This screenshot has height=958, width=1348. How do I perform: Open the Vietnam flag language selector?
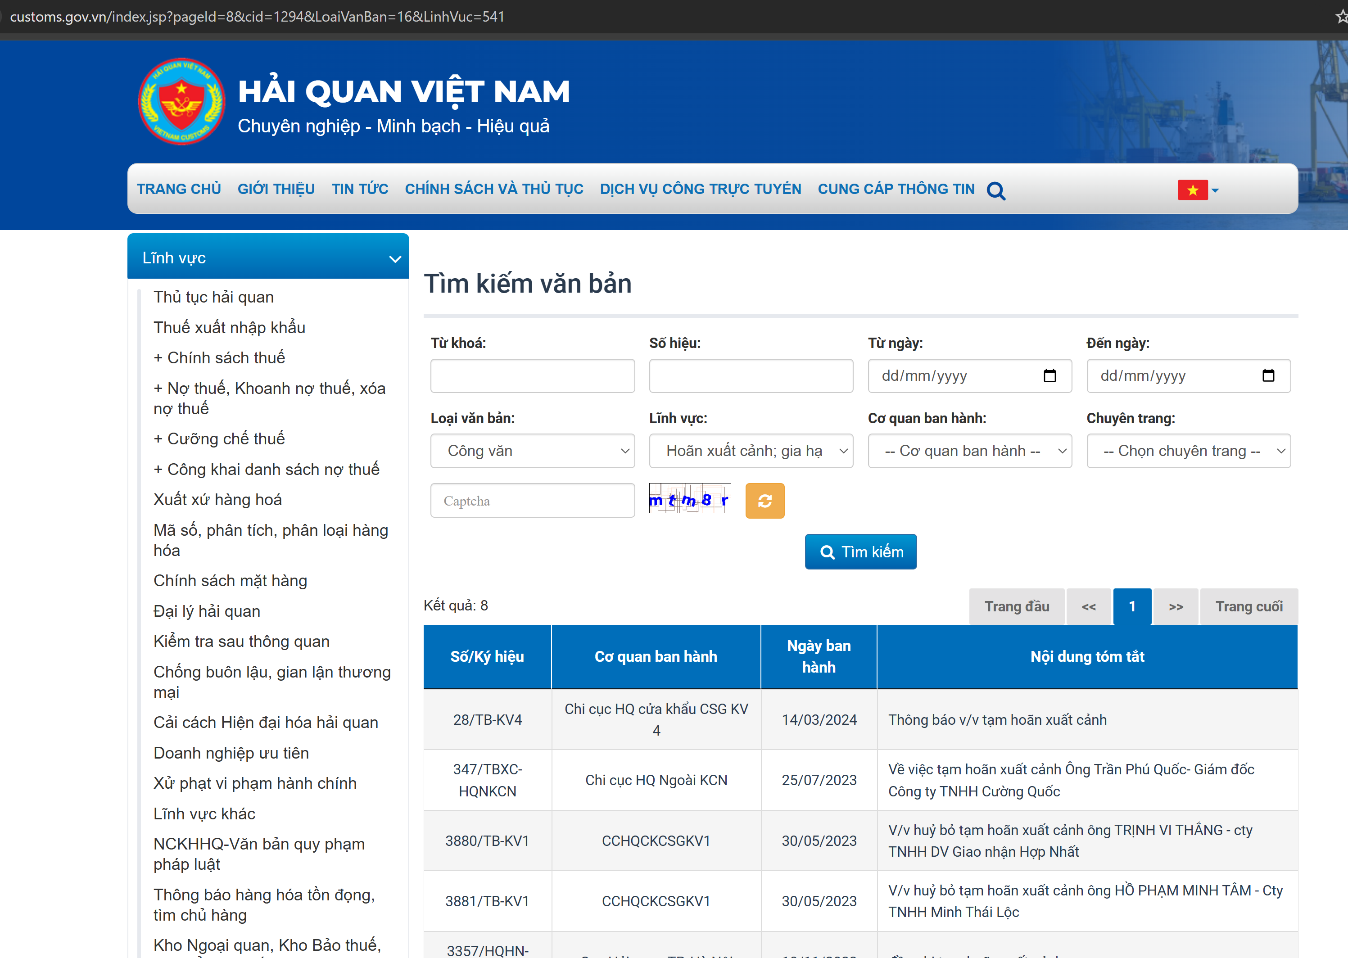[x=1198, y=190]
